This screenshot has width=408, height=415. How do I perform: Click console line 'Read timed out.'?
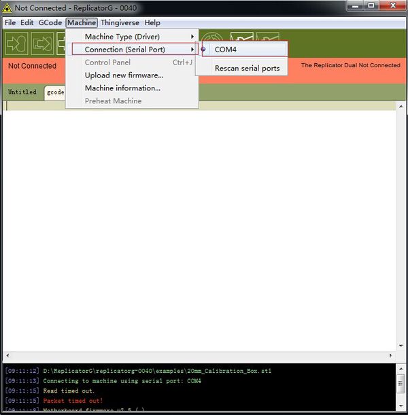click(x=69, y=391)
